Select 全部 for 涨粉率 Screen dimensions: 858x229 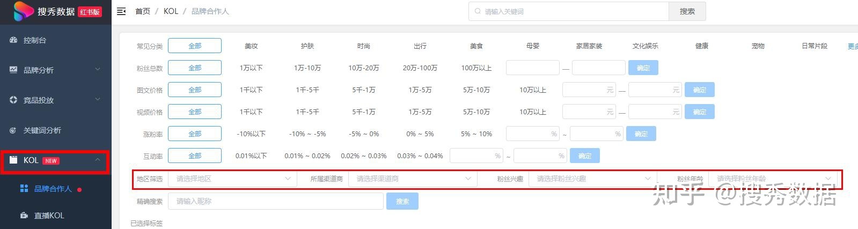point(195,134)
